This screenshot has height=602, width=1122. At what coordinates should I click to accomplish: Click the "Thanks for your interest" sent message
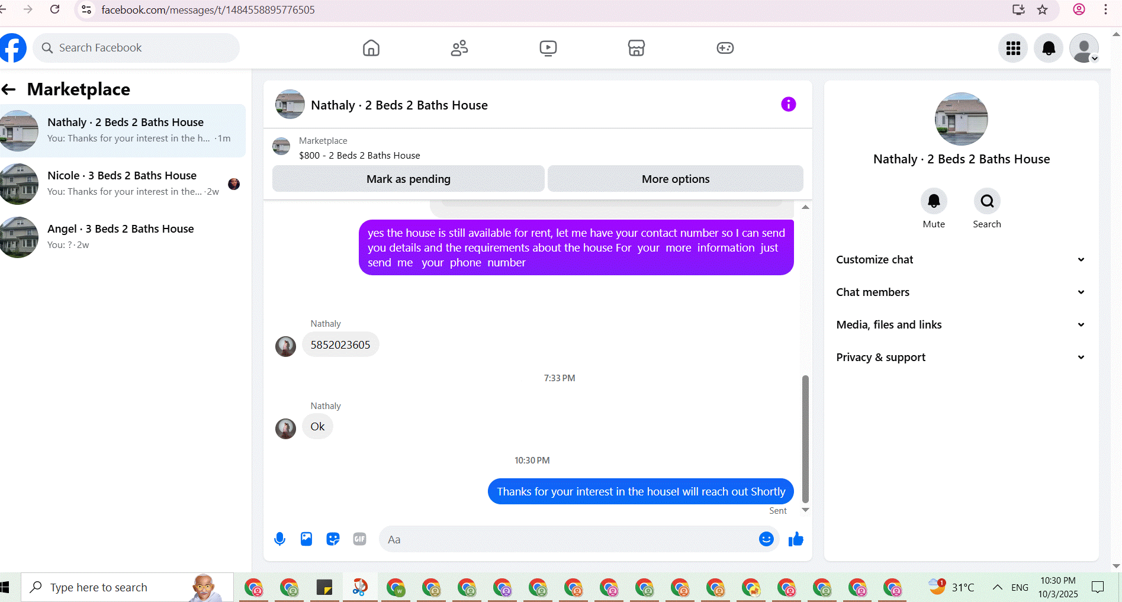641,491
